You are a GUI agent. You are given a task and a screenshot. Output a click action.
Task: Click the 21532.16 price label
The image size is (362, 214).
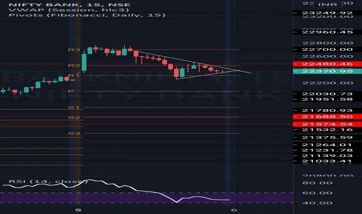pos(327,130)
